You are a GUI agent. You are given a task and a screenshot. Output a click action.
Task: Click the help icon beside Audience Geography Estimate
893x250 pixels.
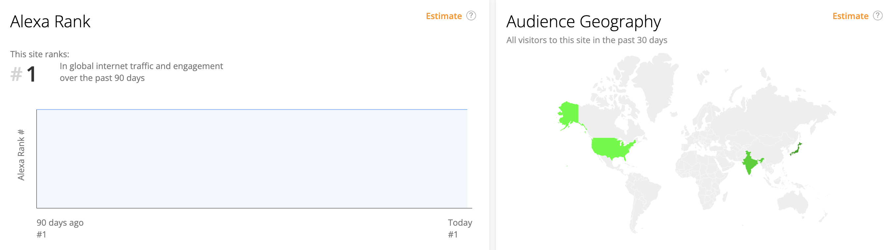tap(878, 15)
